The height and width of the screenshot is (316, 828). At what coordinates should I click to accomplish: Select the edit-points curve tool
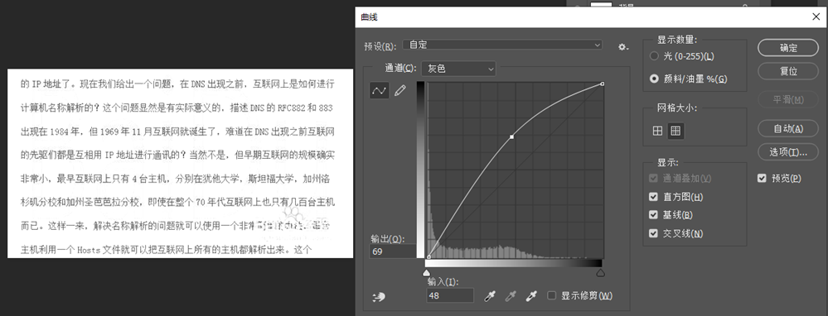coord(379,91)
